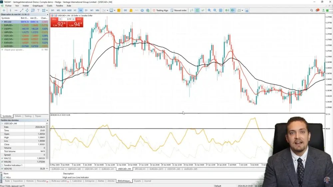Switch to Tiques tab in market watch
Screen dimensions: 333x187
38,116
